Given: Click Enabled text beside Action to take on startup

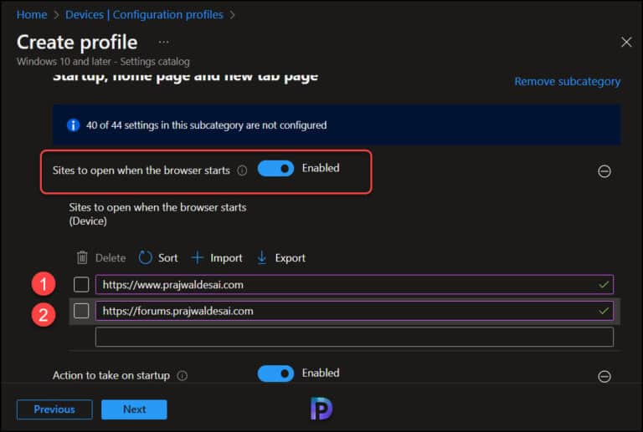Looking at the screenshot, I should tap(321, 373).
